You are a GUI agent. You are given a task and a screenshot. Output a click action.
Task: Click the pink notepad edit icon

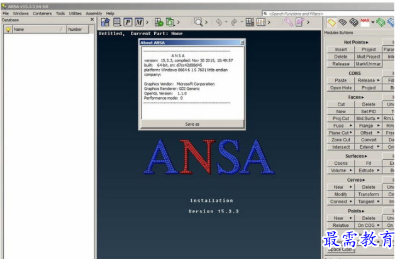tap(300, 23)
